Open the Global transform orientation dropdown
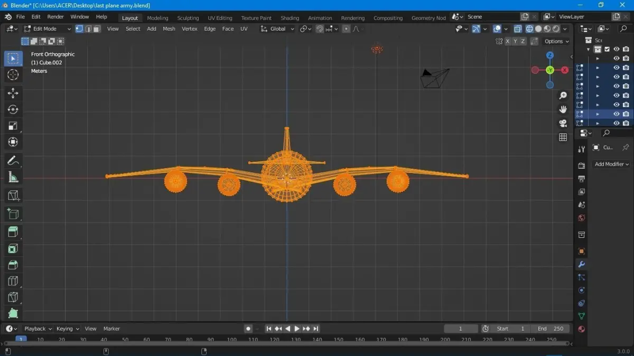 click(x=277, y=28)
